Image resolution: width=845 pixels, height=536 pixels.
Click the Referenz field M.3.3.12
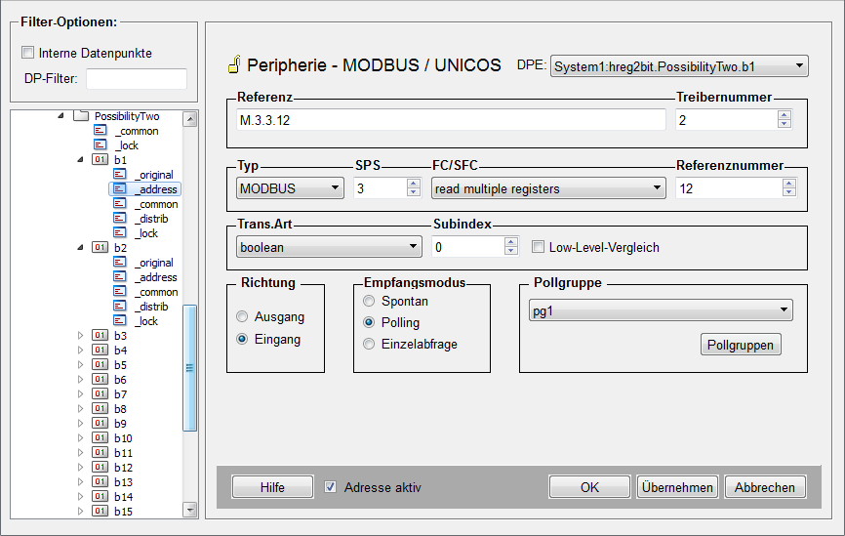click(x=451, y=120)
